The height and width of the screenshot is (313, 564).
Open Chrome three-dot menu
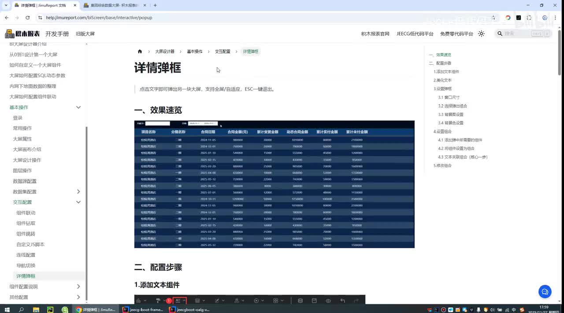(x=556, y=18)
